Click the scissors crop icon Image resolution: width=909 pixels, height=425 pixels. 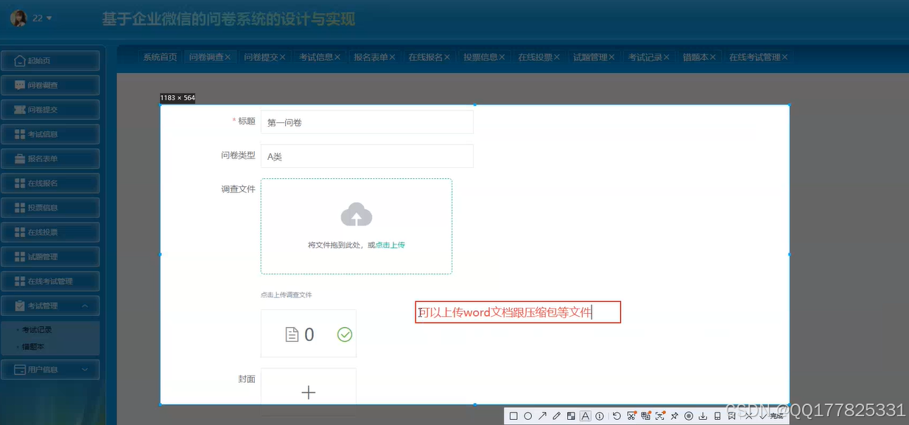(x=631, y=415)
